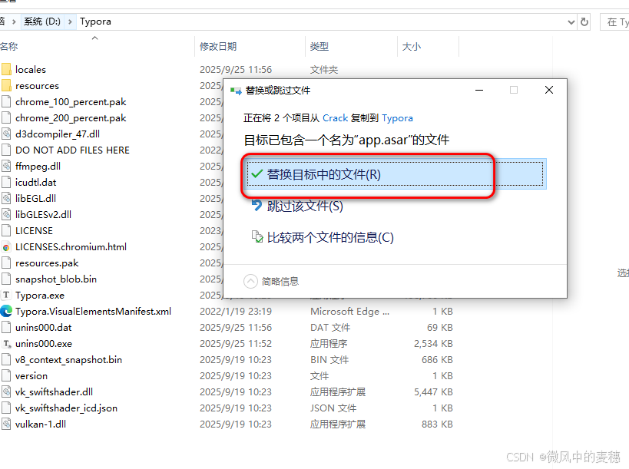This screenshot has height=469, width=629.
Task: Click the 文件夹 type of locales
Action: click(324, 70)
